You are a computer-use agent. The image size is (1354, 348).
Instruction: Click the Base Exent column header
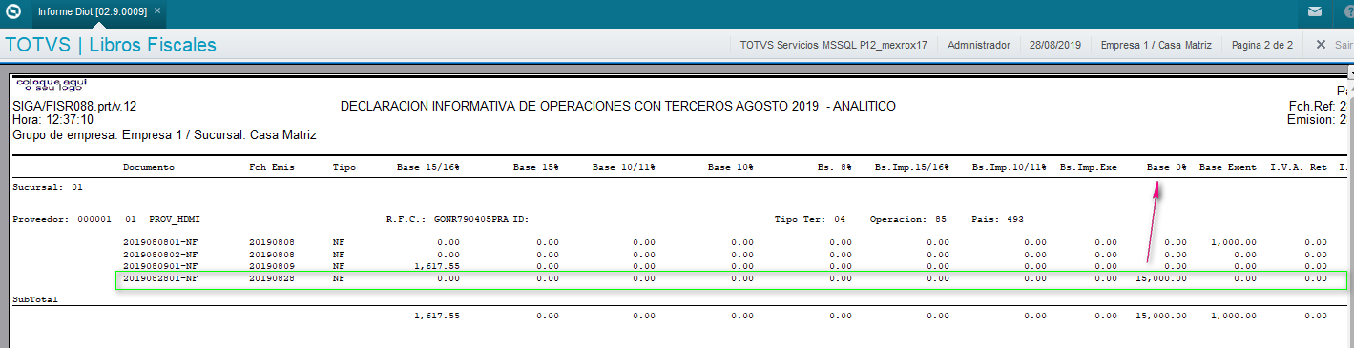[x=1228, y=167]
